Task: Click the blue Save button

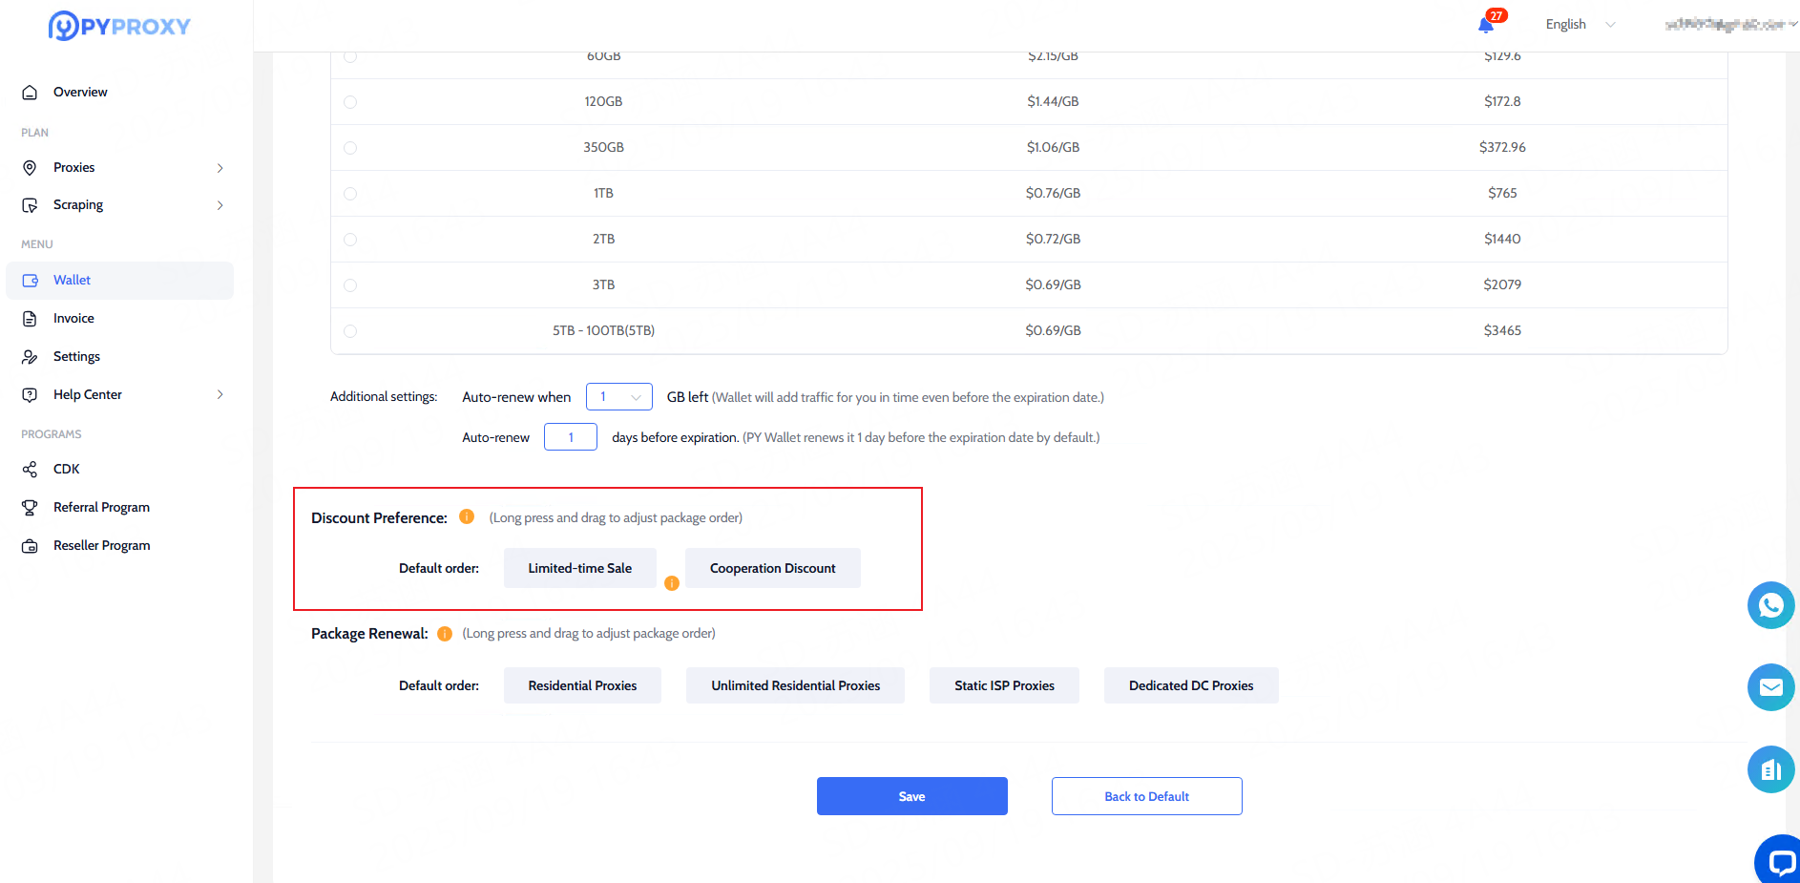Action: 911,796
